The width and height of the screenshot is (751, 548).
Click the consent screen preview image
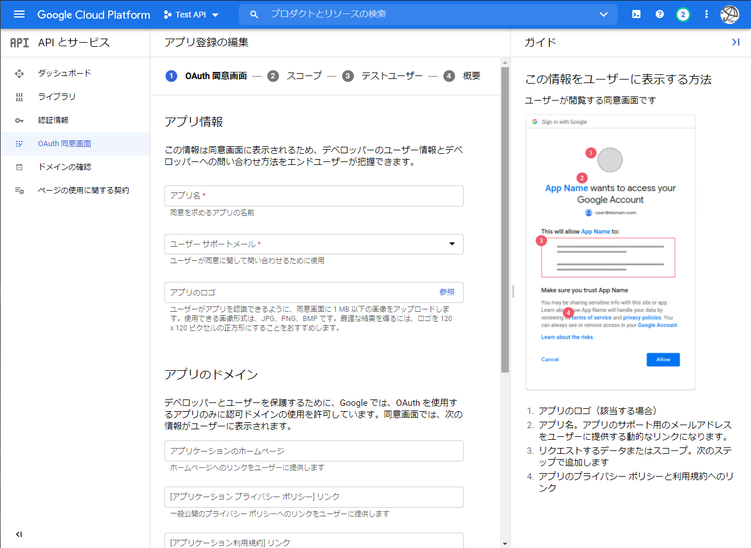tap(611, 252)
